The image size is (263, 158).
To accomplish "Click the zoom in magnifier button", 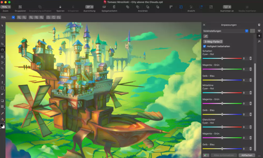I will coord(19,17).
